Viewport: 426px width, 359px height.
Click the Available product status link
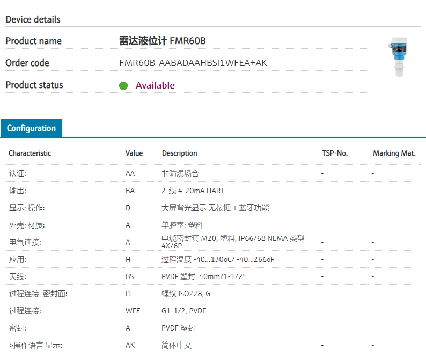click(x=155, y=85)
